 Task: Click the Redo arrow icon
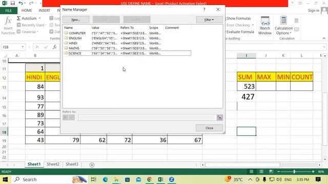[31, 3]
